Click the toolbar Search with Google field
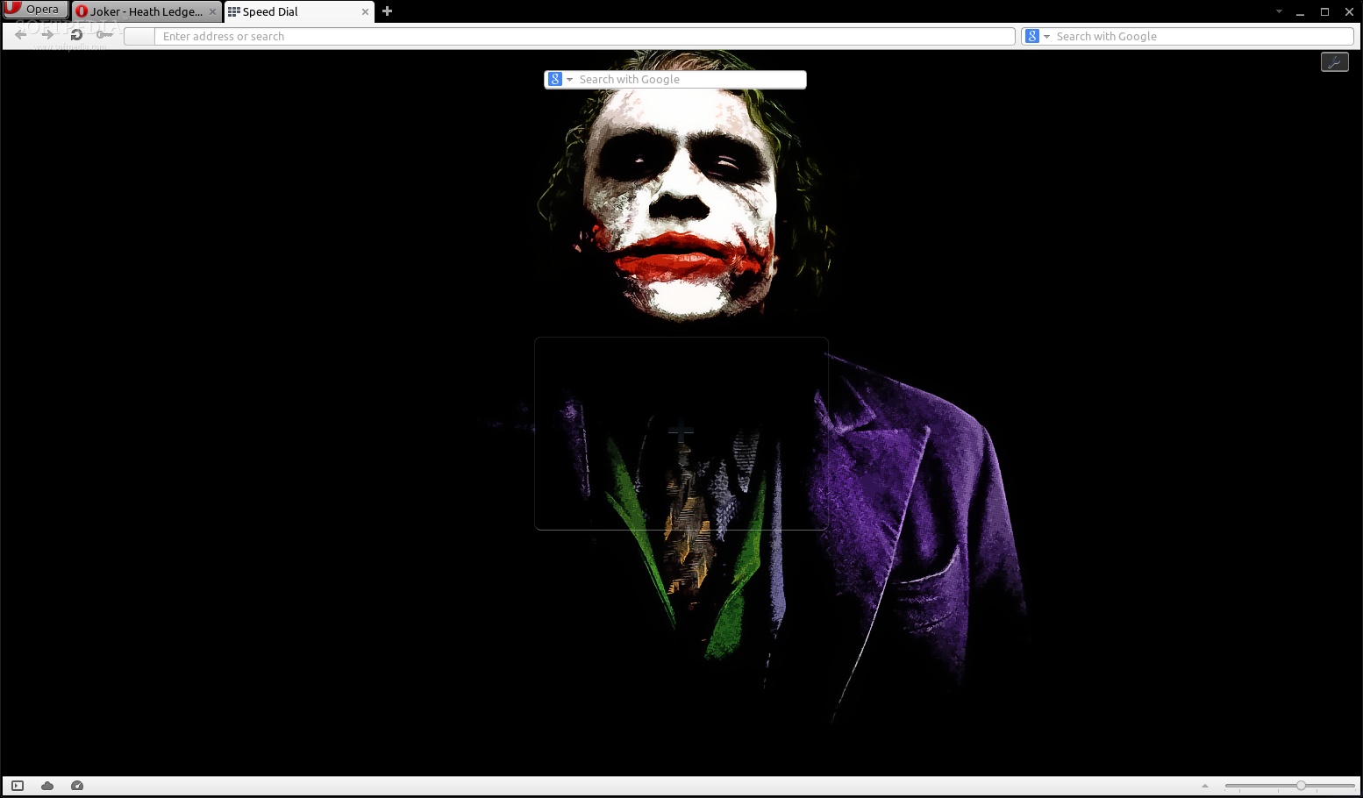 pyautogui.click(x=1200, y=36)
